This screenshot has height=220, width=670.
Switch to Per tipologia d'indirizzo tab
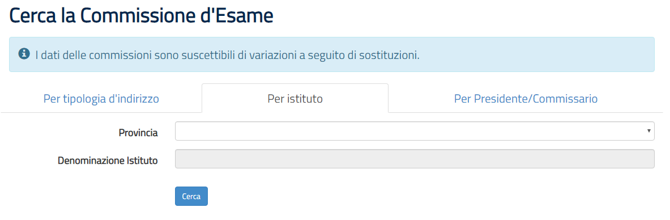(101, 99)
